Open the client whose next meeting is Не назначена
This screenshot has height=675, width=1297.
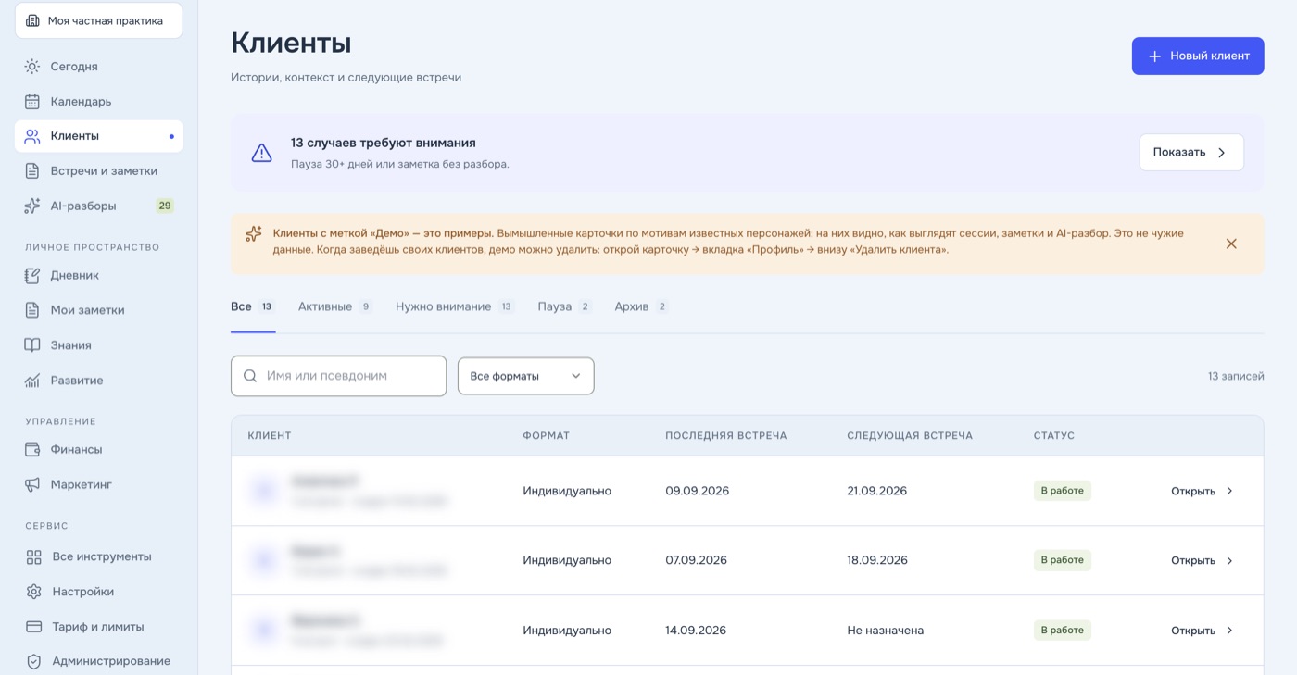coord(1202,631)
